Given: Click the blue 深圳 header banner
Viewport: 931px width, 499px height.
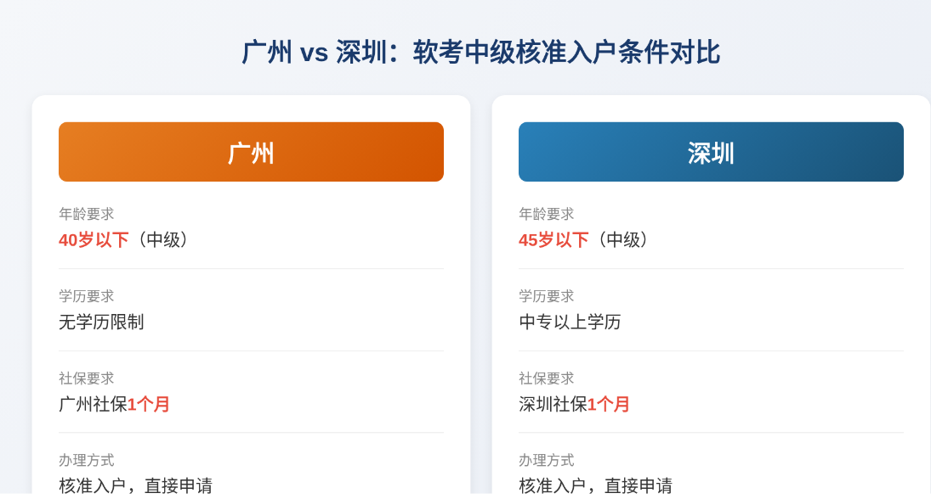Looking at the screenshot, I should coord(711,152).
